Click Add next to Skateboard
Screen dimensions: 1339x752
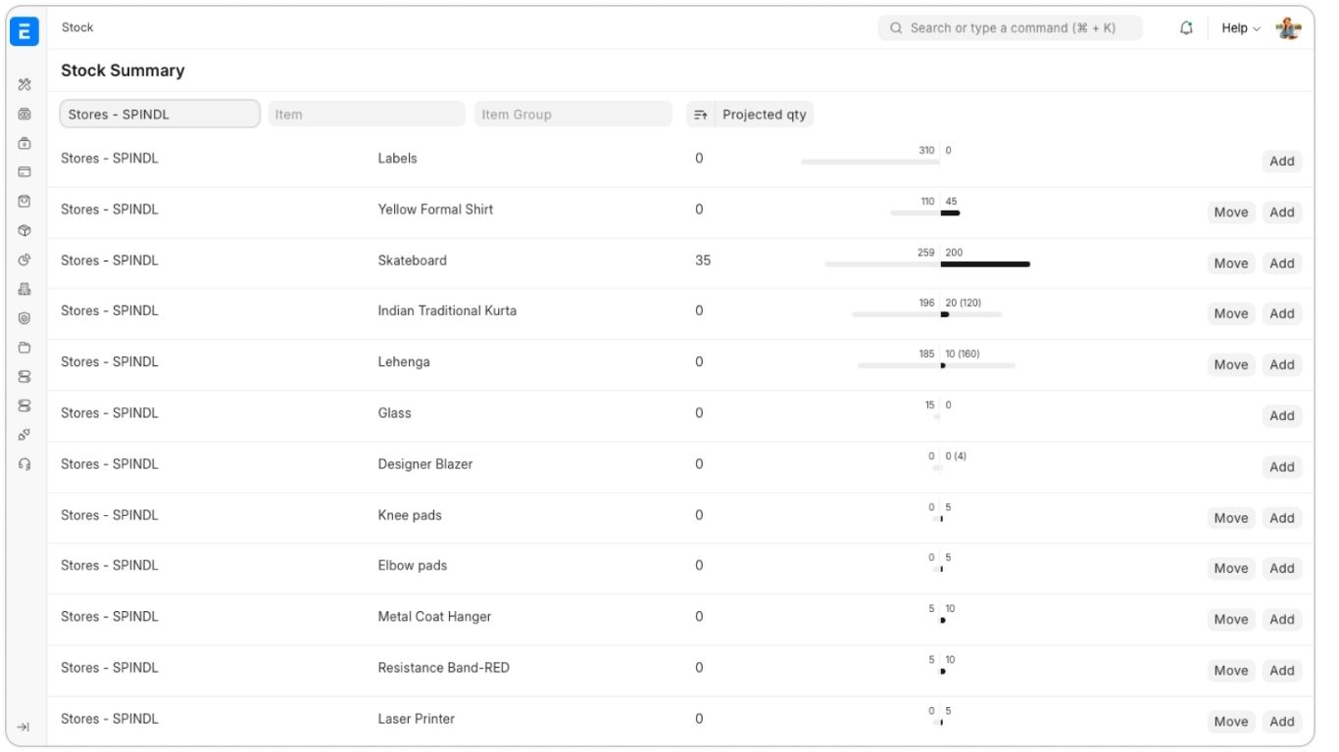point(1282,262)
